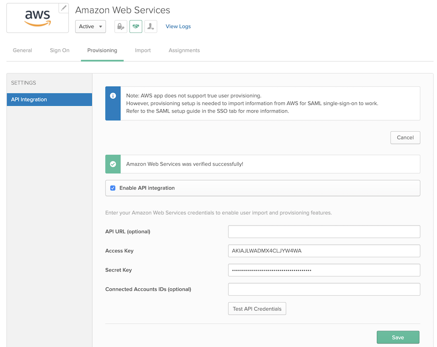
Task: Click the 'Amazon Web Services' page title
Action: click(122, 10)
